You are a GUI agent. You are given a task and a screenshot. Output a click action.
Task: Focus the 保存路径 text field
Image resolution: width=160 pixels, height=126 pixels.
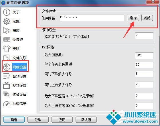(x=92, y=18)
